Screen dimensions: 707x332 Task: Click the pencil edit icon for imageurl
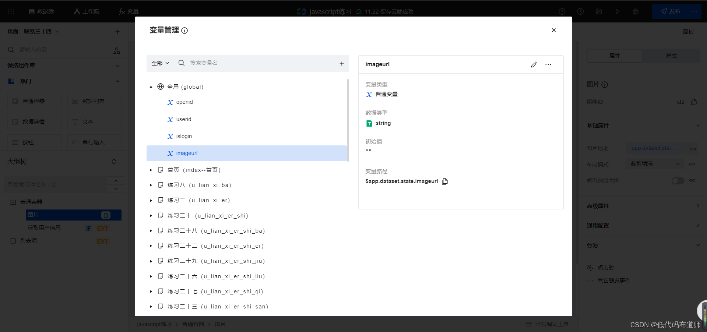[534, 64]
